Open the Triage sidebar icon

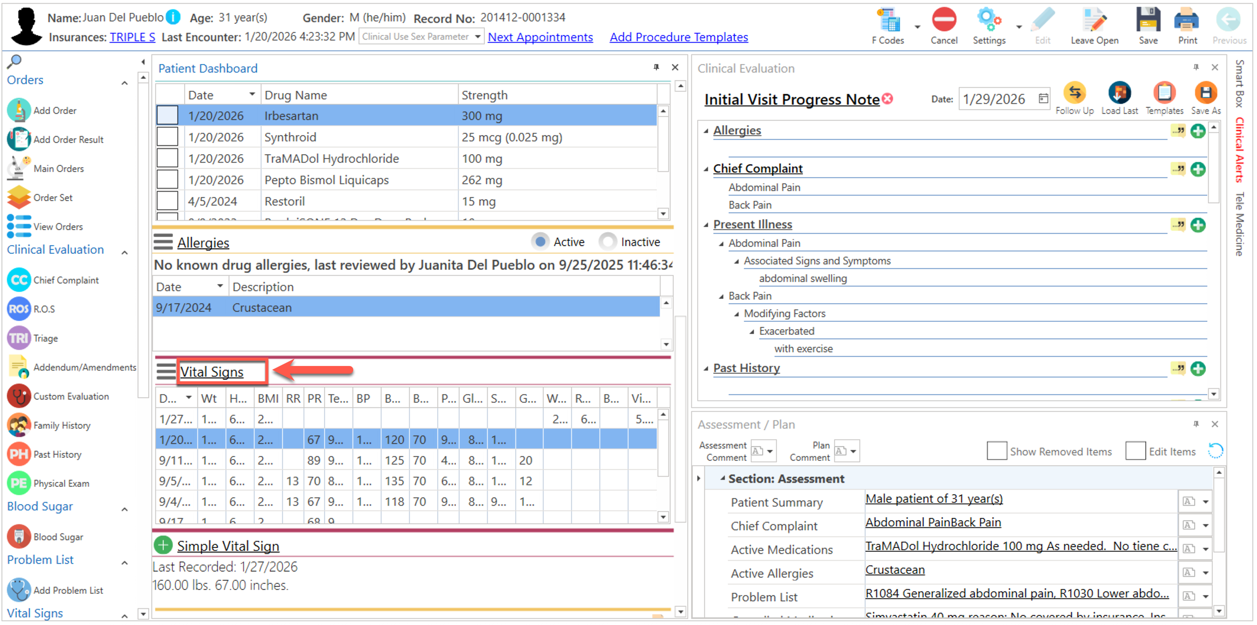pyautogui.click(x=19, y=338)
